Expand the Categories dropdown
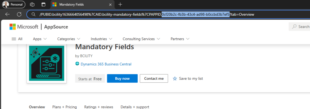310x109 pixels. pos(69,39)
